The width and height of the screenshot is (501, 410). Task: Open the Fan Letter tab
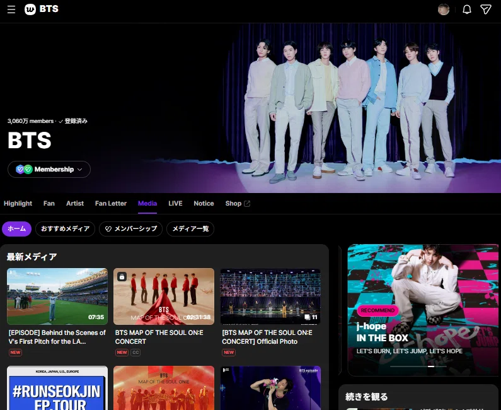click(x=111, y=203)
